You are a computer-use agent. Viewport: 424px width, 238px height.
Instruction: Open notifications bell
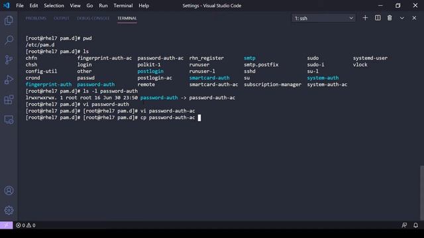coord(415,225)
